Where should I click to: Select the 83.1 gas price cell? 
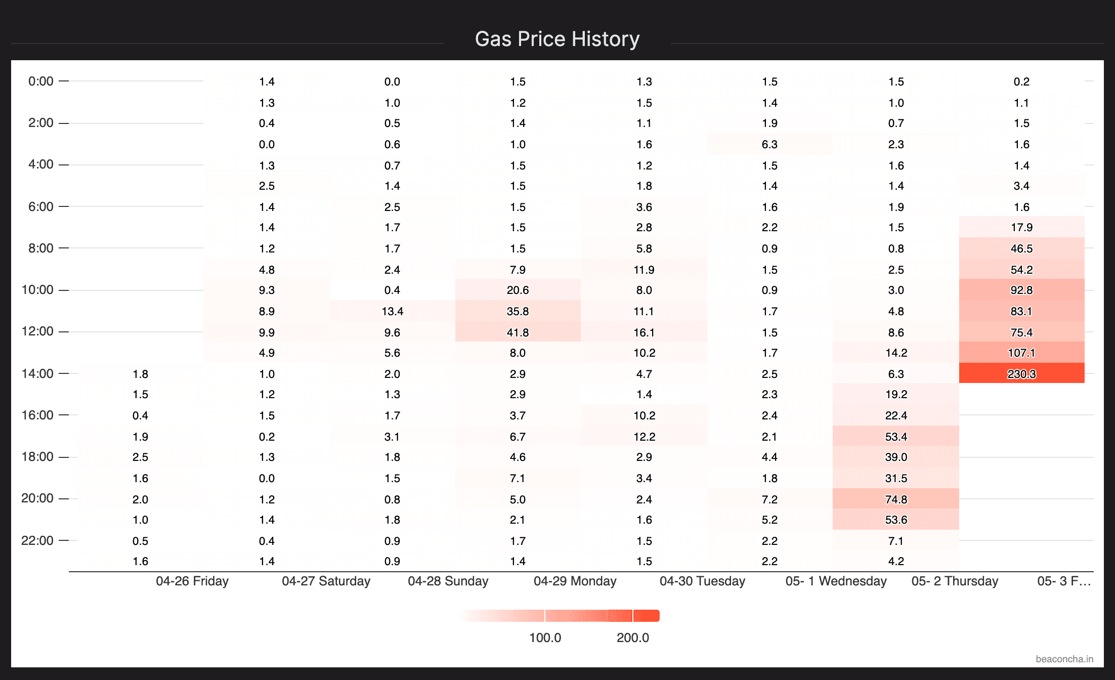click(x=1021, y=311)
